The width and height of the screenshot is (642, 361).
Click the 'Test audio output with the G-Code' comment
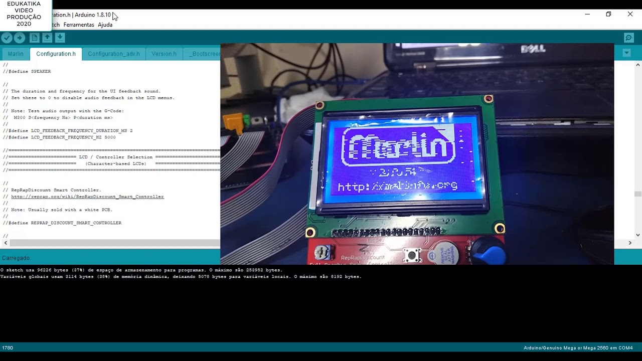63,111
